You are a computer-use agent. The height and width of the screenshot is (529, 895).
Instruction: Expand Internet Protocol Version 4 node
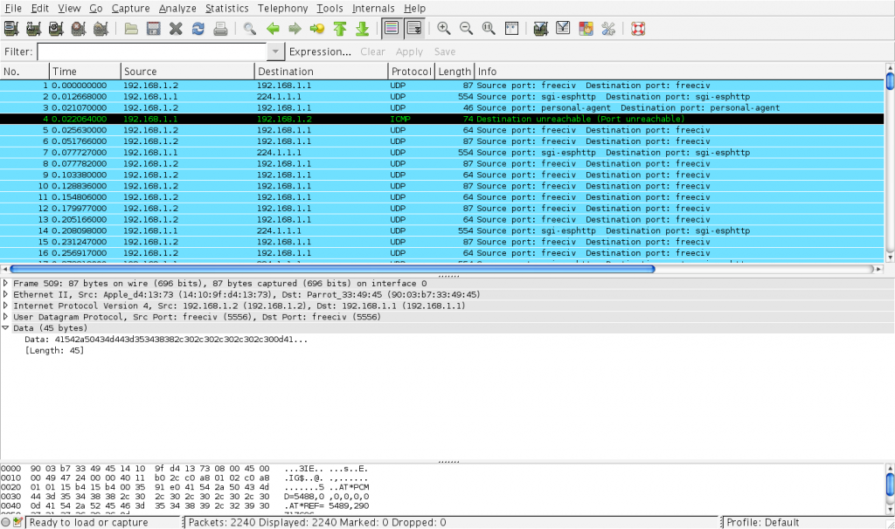(x=5, y=306)
